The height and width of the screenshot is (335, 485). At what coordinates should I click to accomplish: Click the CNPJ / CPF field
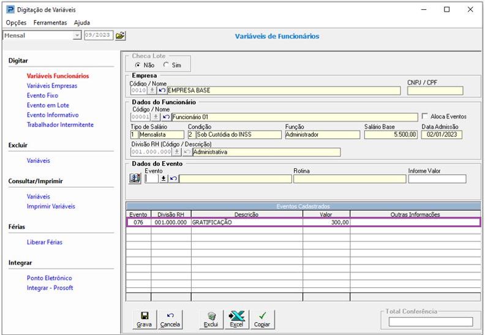coord(435,91)
